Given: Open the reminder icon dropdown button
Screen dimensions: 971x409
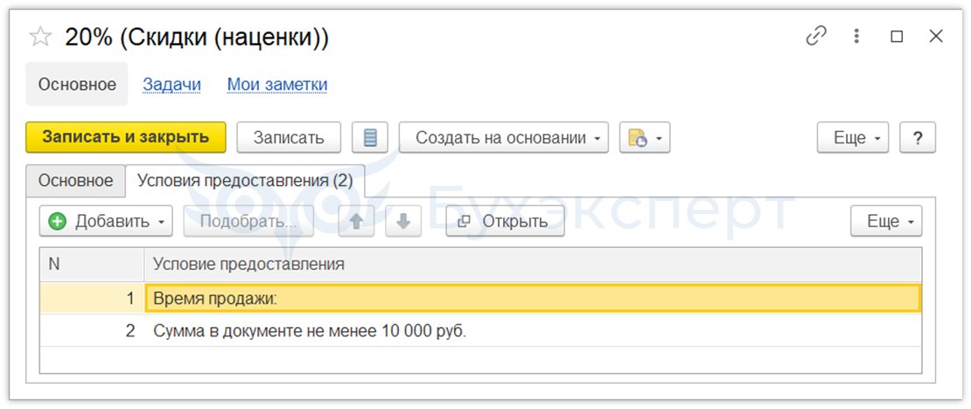Looking at the screenshot, I should 645,137.
